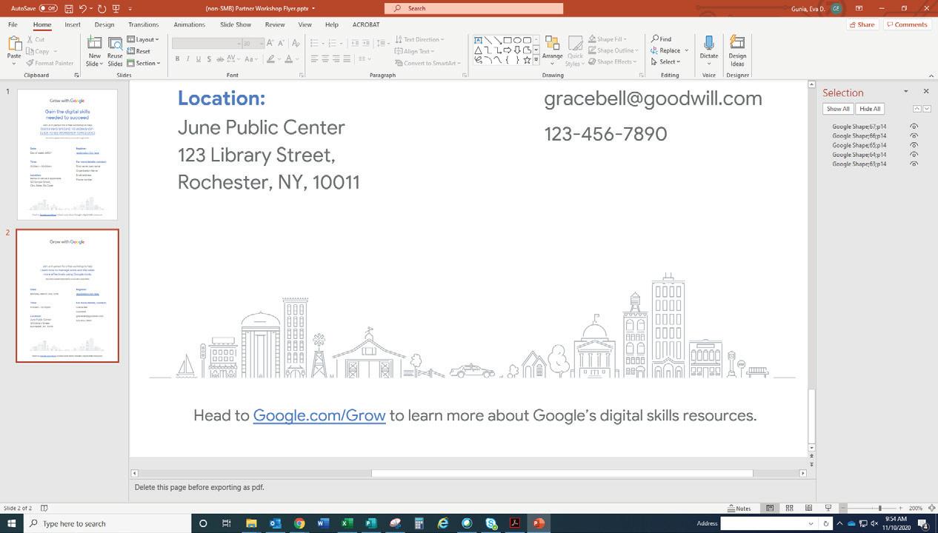The width and height of the screenshot is (938, 533).
Task: Open the Layout dropdown
Action: pyautogui.click(x=143, y=39)
